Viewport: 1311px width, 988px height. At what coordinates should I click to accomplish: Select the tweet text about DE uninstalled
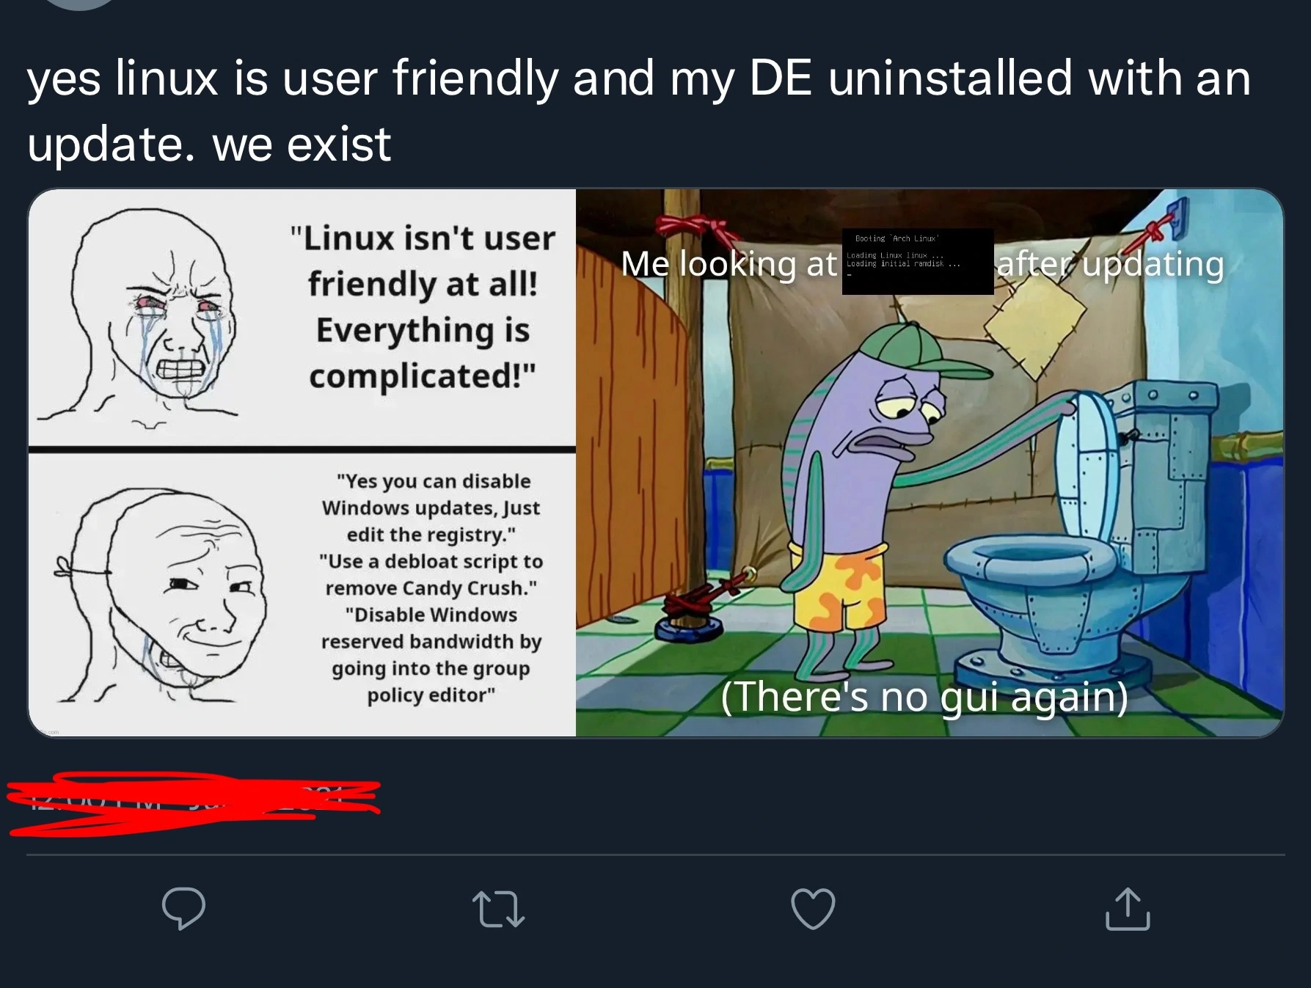click(638, 110)
